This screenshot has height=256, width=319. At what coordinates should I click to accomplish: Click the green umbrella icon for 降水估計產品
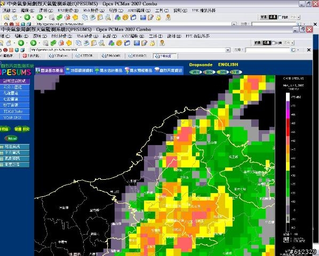(97, 70)
